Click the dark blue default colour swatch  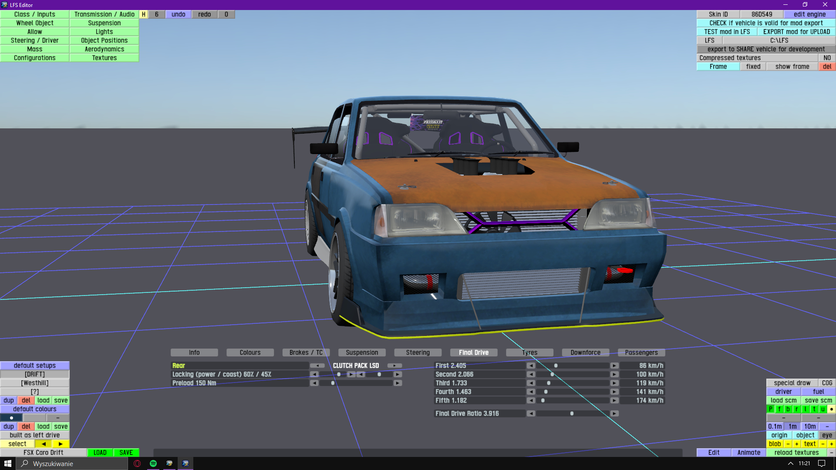11,418
